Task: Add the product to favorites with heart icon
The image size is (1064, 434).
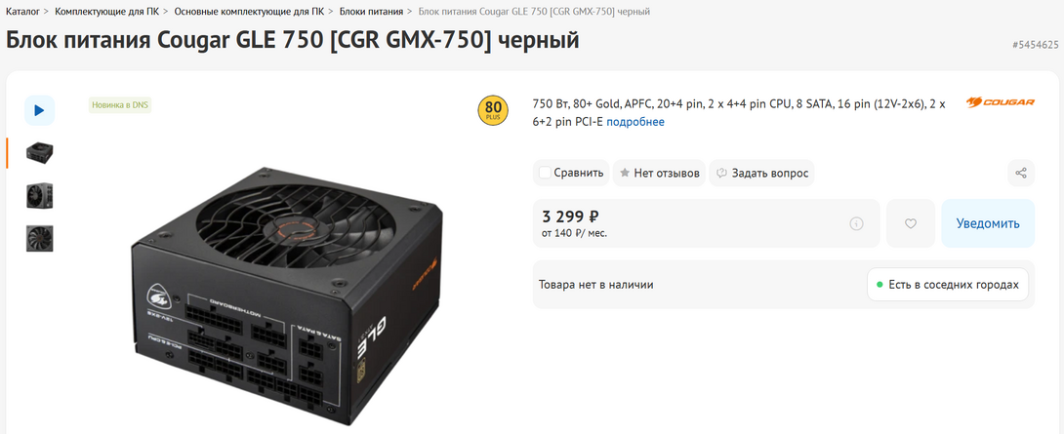Action: point(911,223)
